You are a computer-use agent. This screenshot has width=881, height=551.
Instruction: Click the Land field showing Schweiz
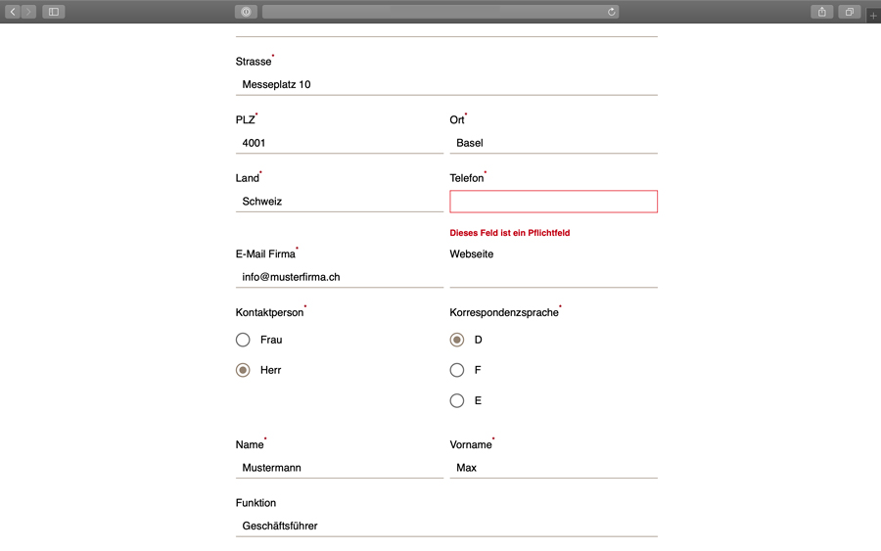point(340,201)
